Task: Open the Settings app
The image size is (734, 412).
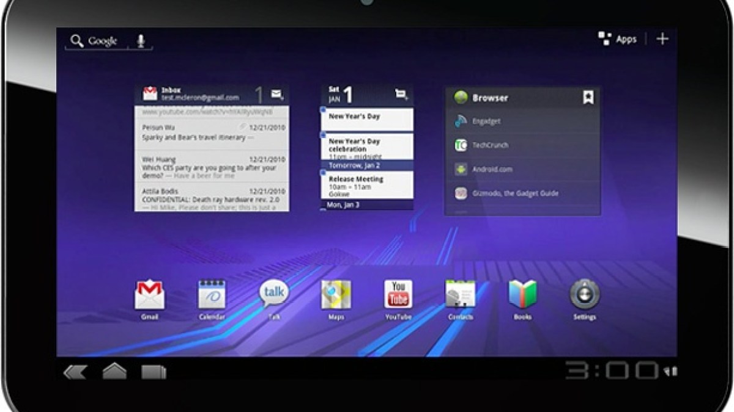Action: pyautogui.click(x=584, y=295)
